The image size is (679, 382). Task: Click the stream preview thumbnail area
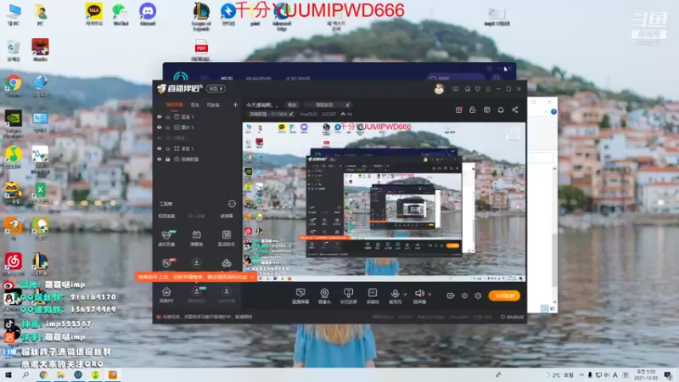(x=384, y=202)
